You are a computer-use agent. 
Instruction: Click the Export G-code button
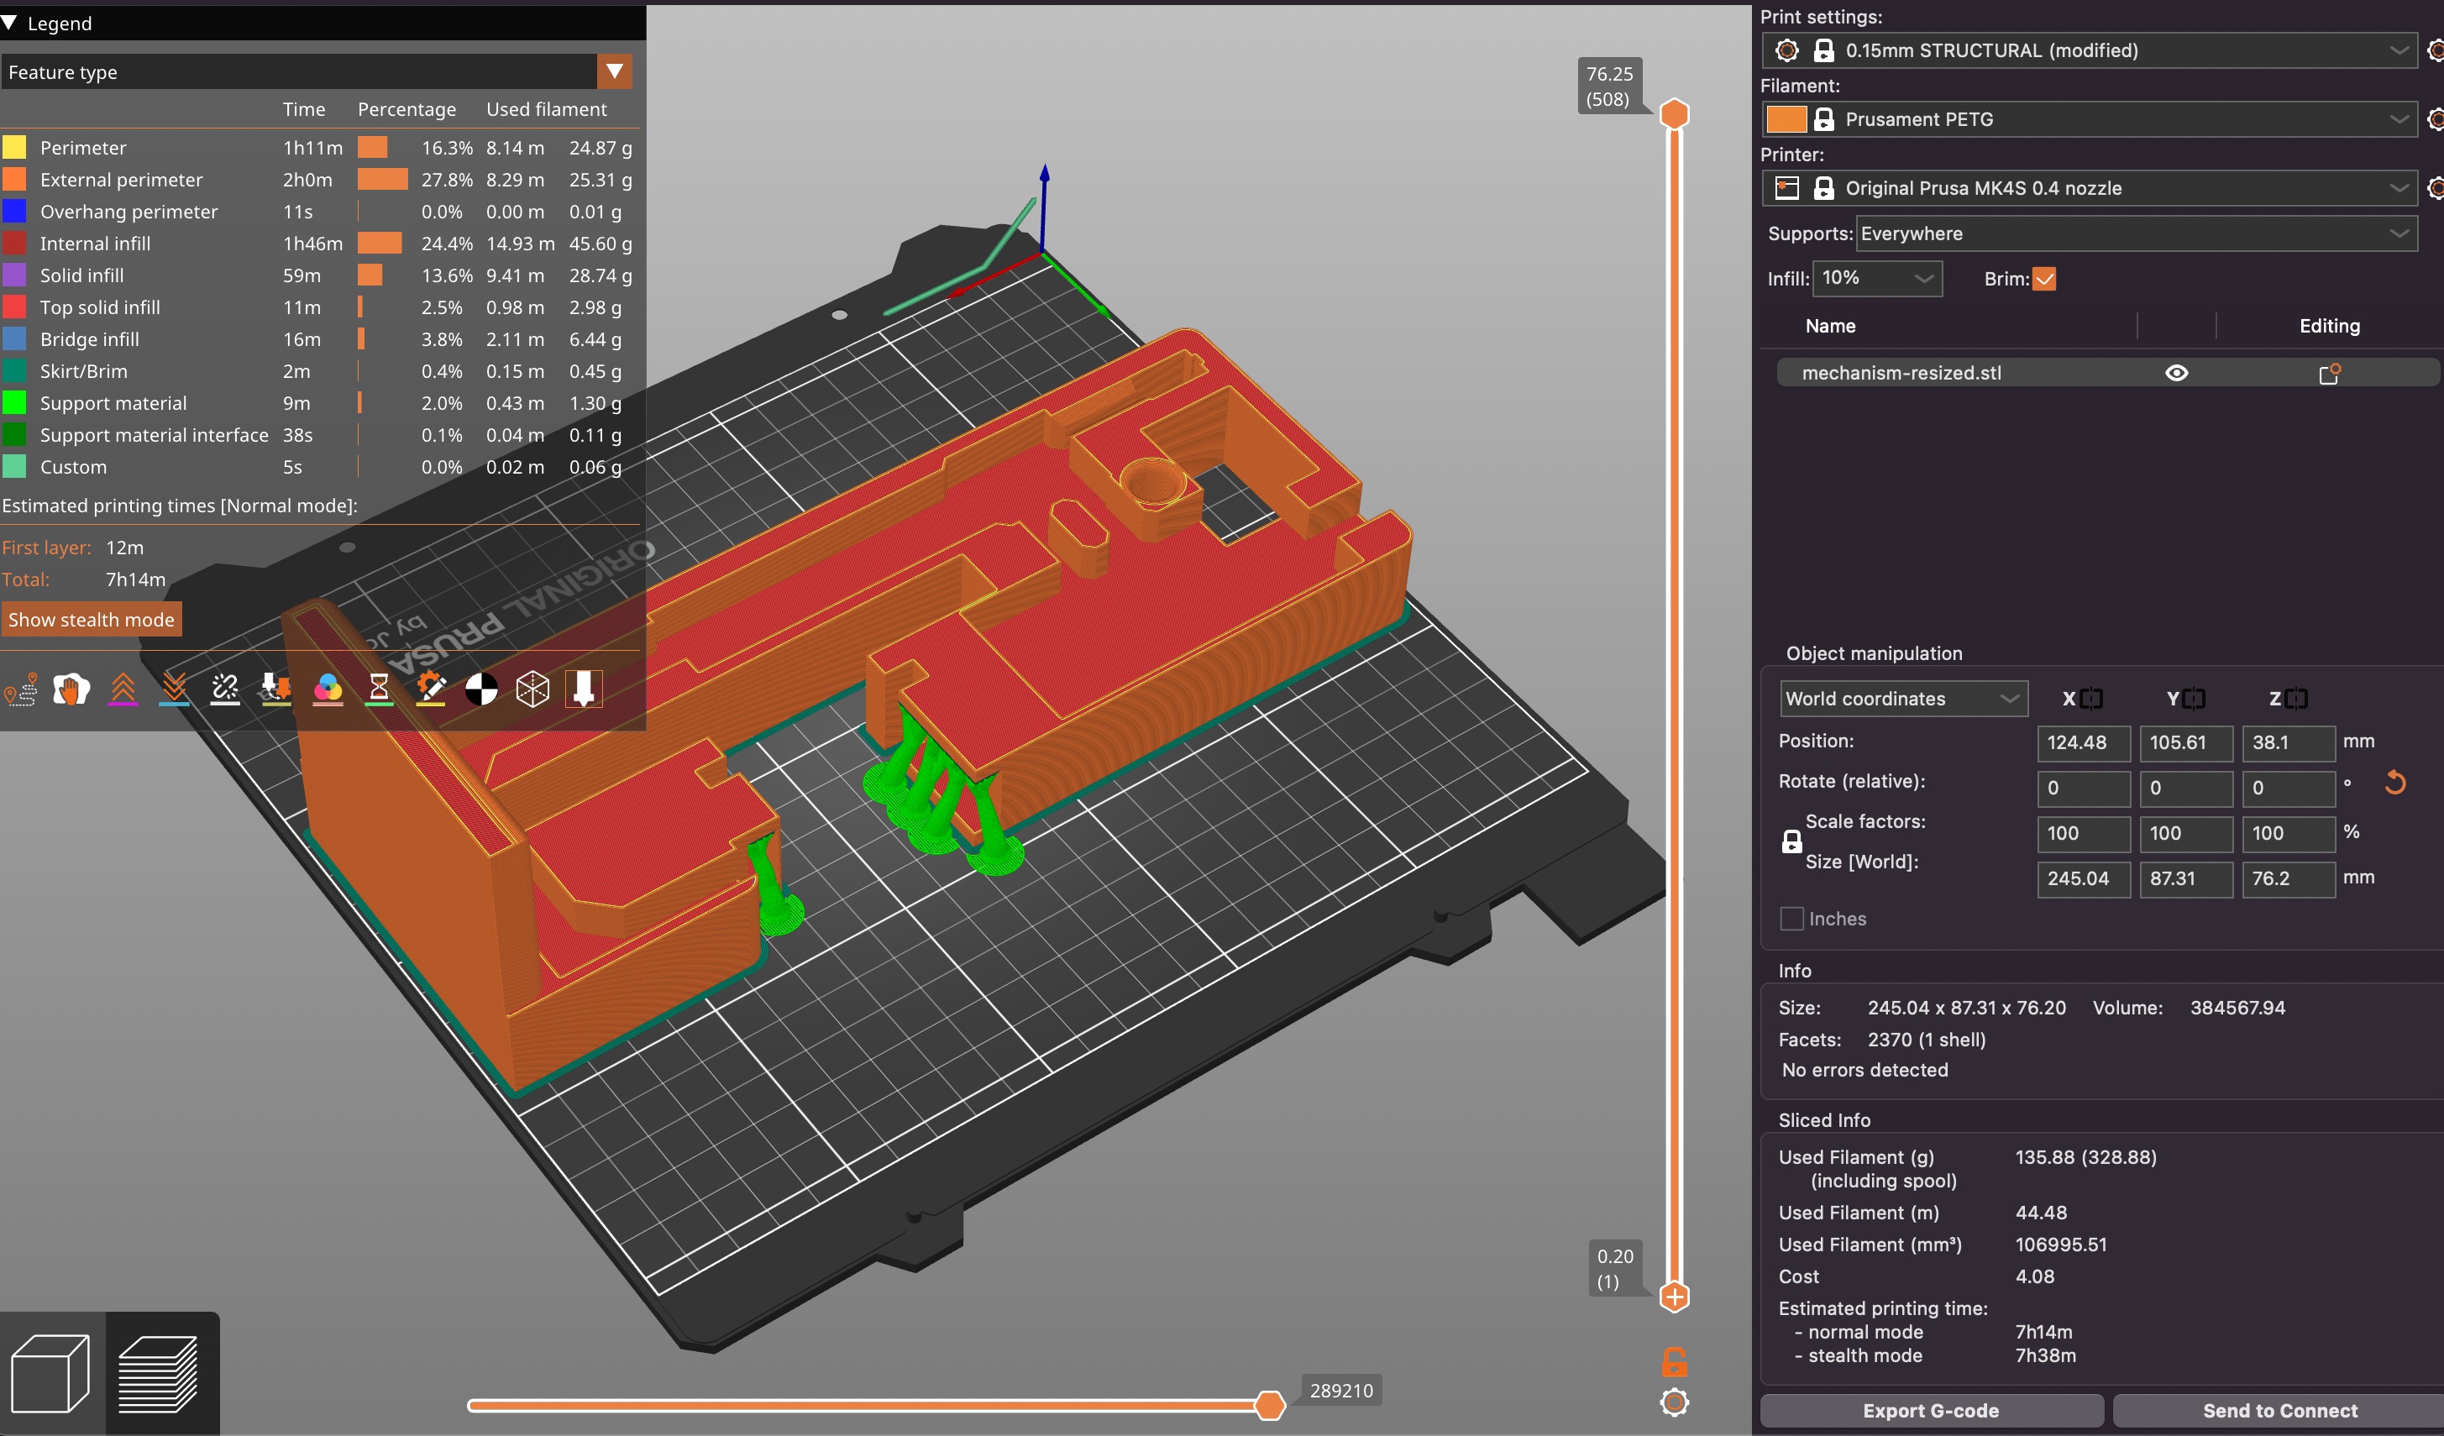pyautogui.click(x=1930, y=1410)
